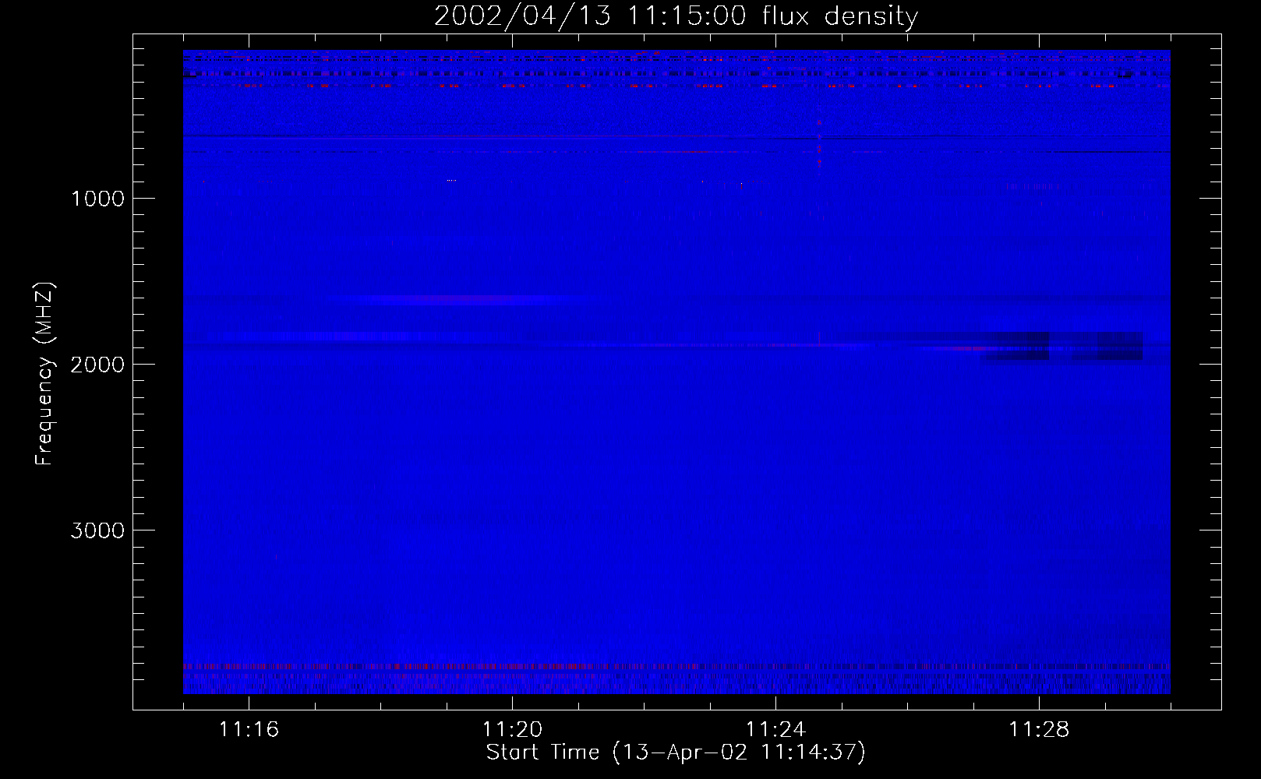Click the 11:28 time tick label
Screen dimensions: 1261x779
click(x=1039, y=730)
